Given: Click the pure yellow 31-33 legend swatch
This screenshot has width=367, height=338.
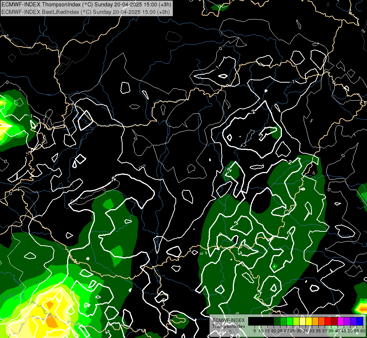Looking at the screenshot, I should click(309, 321).
